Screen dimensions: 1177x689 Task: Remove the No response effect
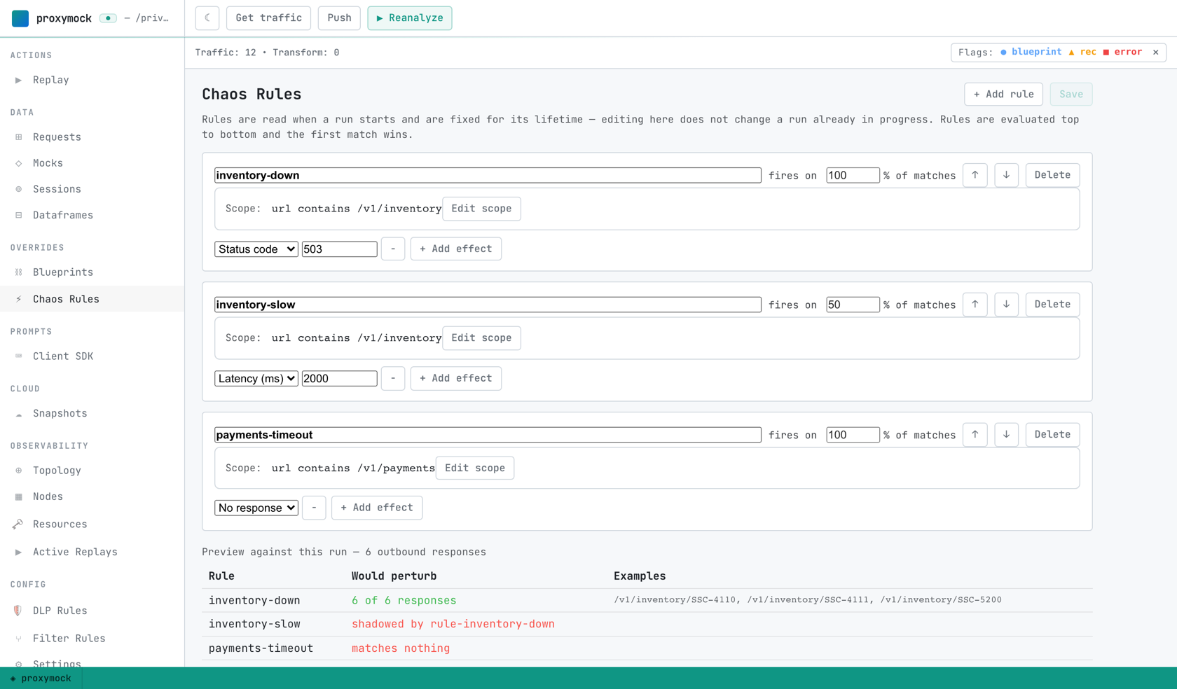[314, 508]
